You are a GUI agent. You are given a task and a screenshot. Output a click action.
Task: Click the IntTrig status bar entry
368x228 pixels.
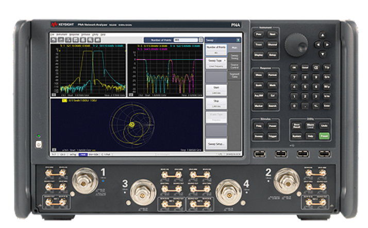click(x=73, y=154)
